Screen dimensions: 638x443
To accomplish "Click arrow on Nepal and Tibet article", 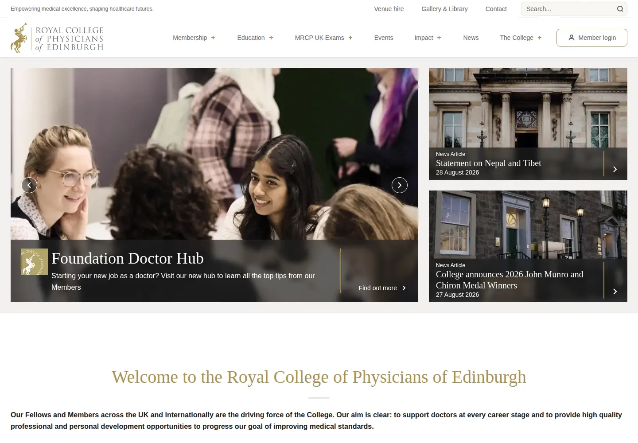I will coord(615,169).
